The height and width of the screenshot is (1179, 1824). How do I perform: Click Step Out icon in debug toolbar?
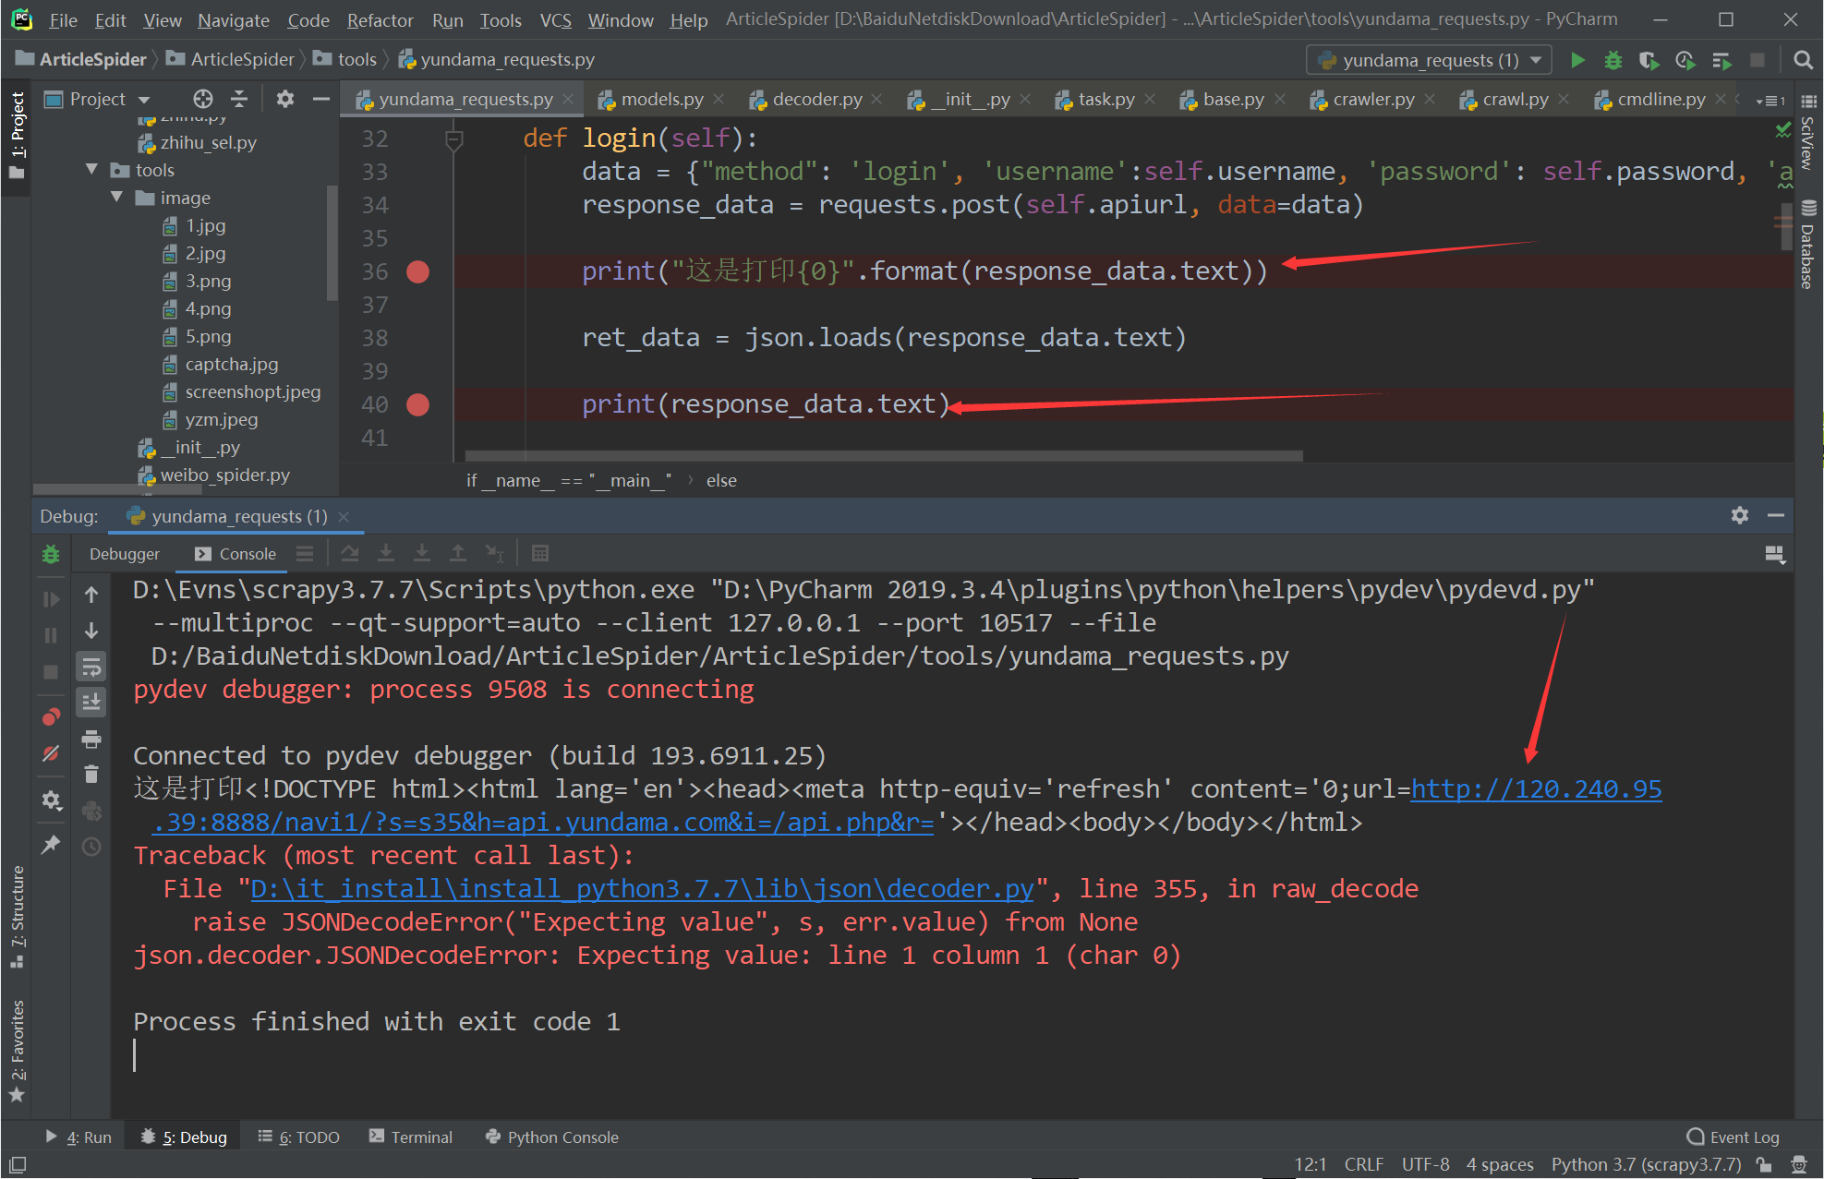tap(457, 553)
